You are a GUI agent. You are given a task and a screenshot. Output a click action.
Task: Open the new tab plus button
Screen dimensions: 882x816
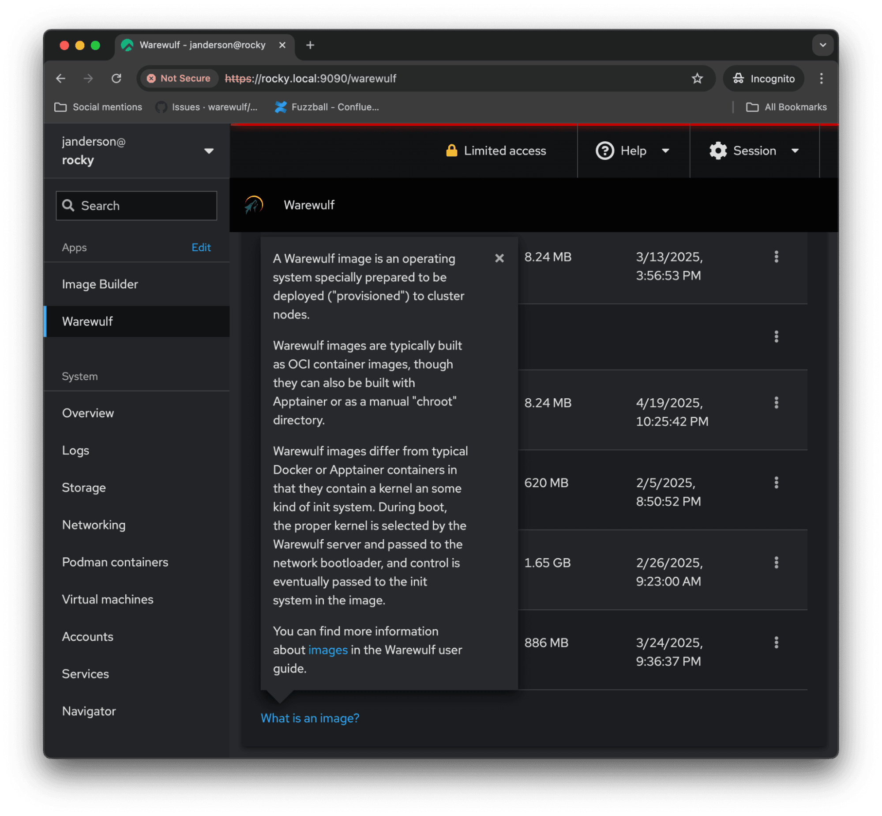pos(310,45)
